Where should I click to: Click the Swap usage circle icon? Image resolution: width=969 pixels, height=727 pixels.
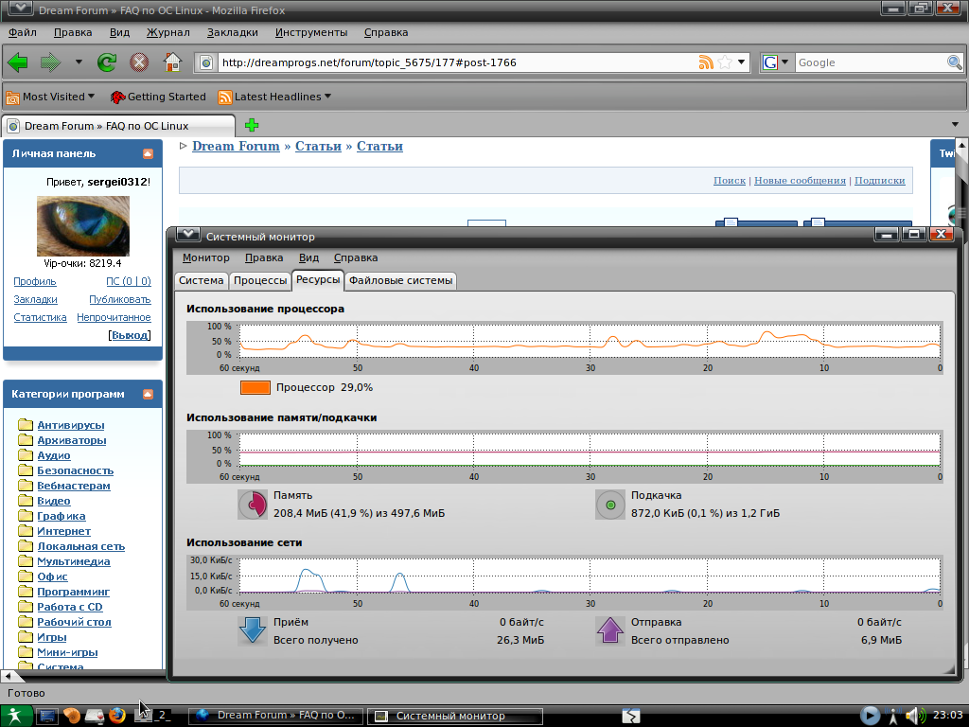(610, 505)
